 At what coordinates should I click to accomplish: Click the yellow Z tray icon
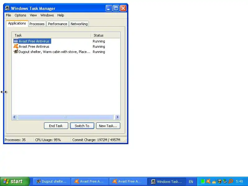pyautogui.click(x=219, y=181)
